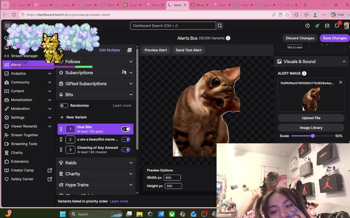
Task: Click drag handle of variant 2
Action: (x=61, y=140)
